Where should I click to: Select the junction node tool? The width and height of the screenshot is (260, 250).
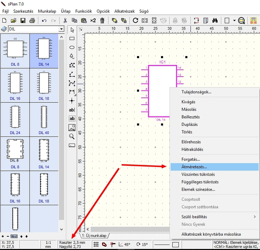coord(72,101)
